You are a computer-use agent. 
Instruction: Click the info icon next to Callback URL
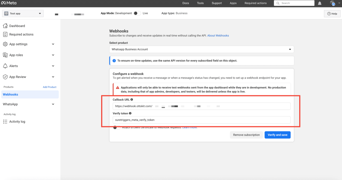(x=132, y=100)
